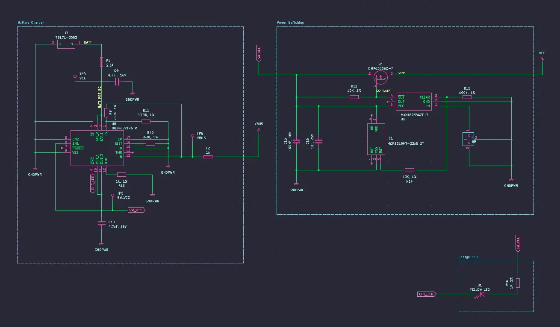Image resolution: width=560 pixels, height=327 pixels.
Task: Select capacitor C14 symbol
Action: click(x=117, y=82)
